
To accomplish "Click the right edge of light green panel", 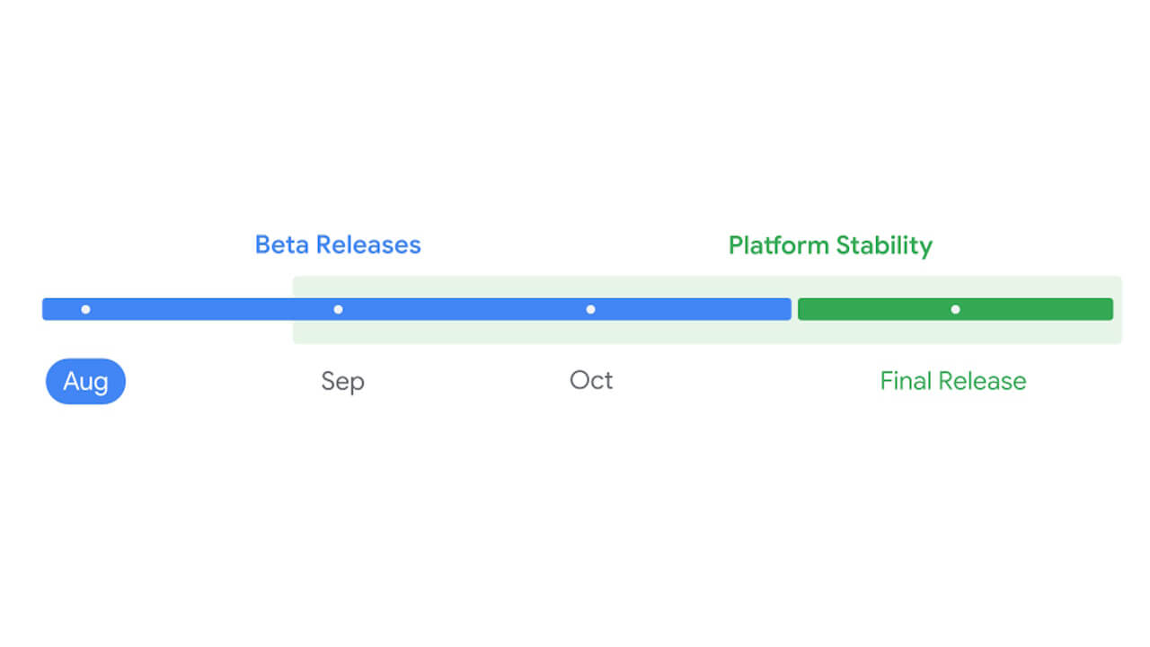I will (x=1119, y=309).
